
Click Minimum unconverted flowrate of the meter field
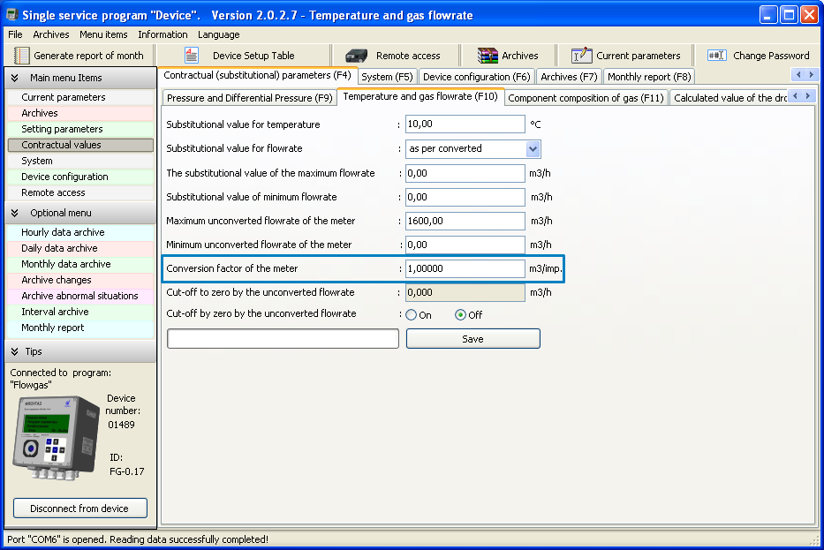pyautogui.click(x=465, y=245)
